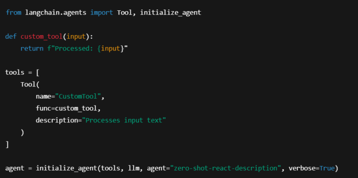Image resolution: width=358 pixels, height=178 pixels.
Task: Click the 'return' keyword
Action: click(x=32, y=49)
